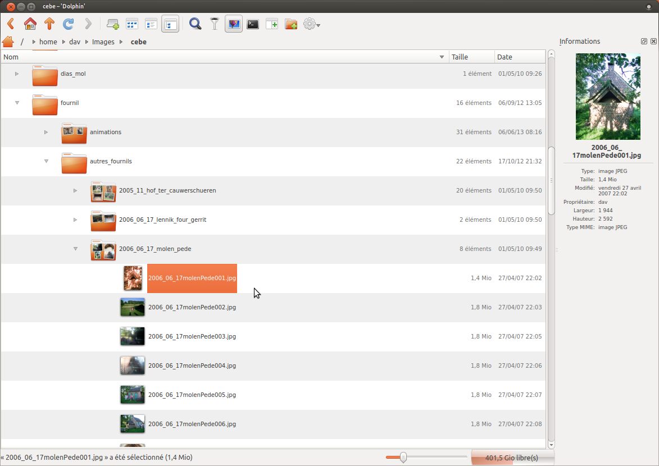This screenshot has height=466, width=659.
Task: Go up one directory level
Action: (49, 24)
